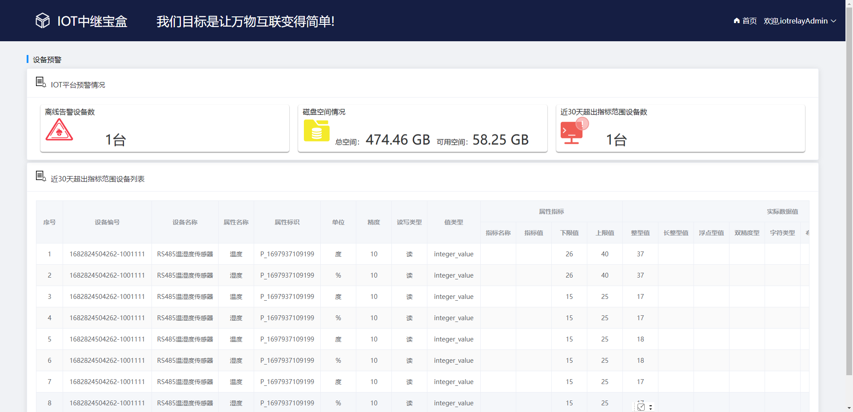Click the 序号 column header

point(49,222)
